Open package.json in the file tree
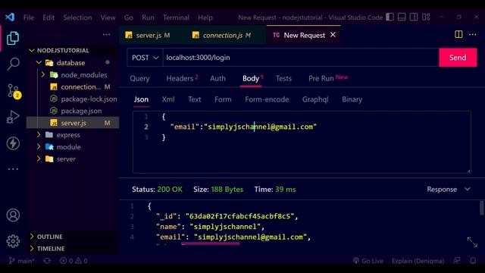Screen dimensions: 485x273 pyautogui.click(x=81, y=111)
